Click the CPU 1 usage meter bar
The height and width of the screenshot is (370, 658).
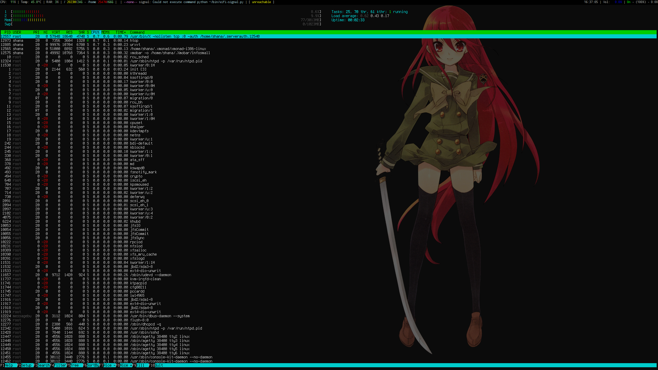click(163, 12)
